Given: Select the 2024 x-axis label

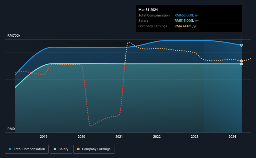Looking at the screenshot, I should [x=232, y=137].
